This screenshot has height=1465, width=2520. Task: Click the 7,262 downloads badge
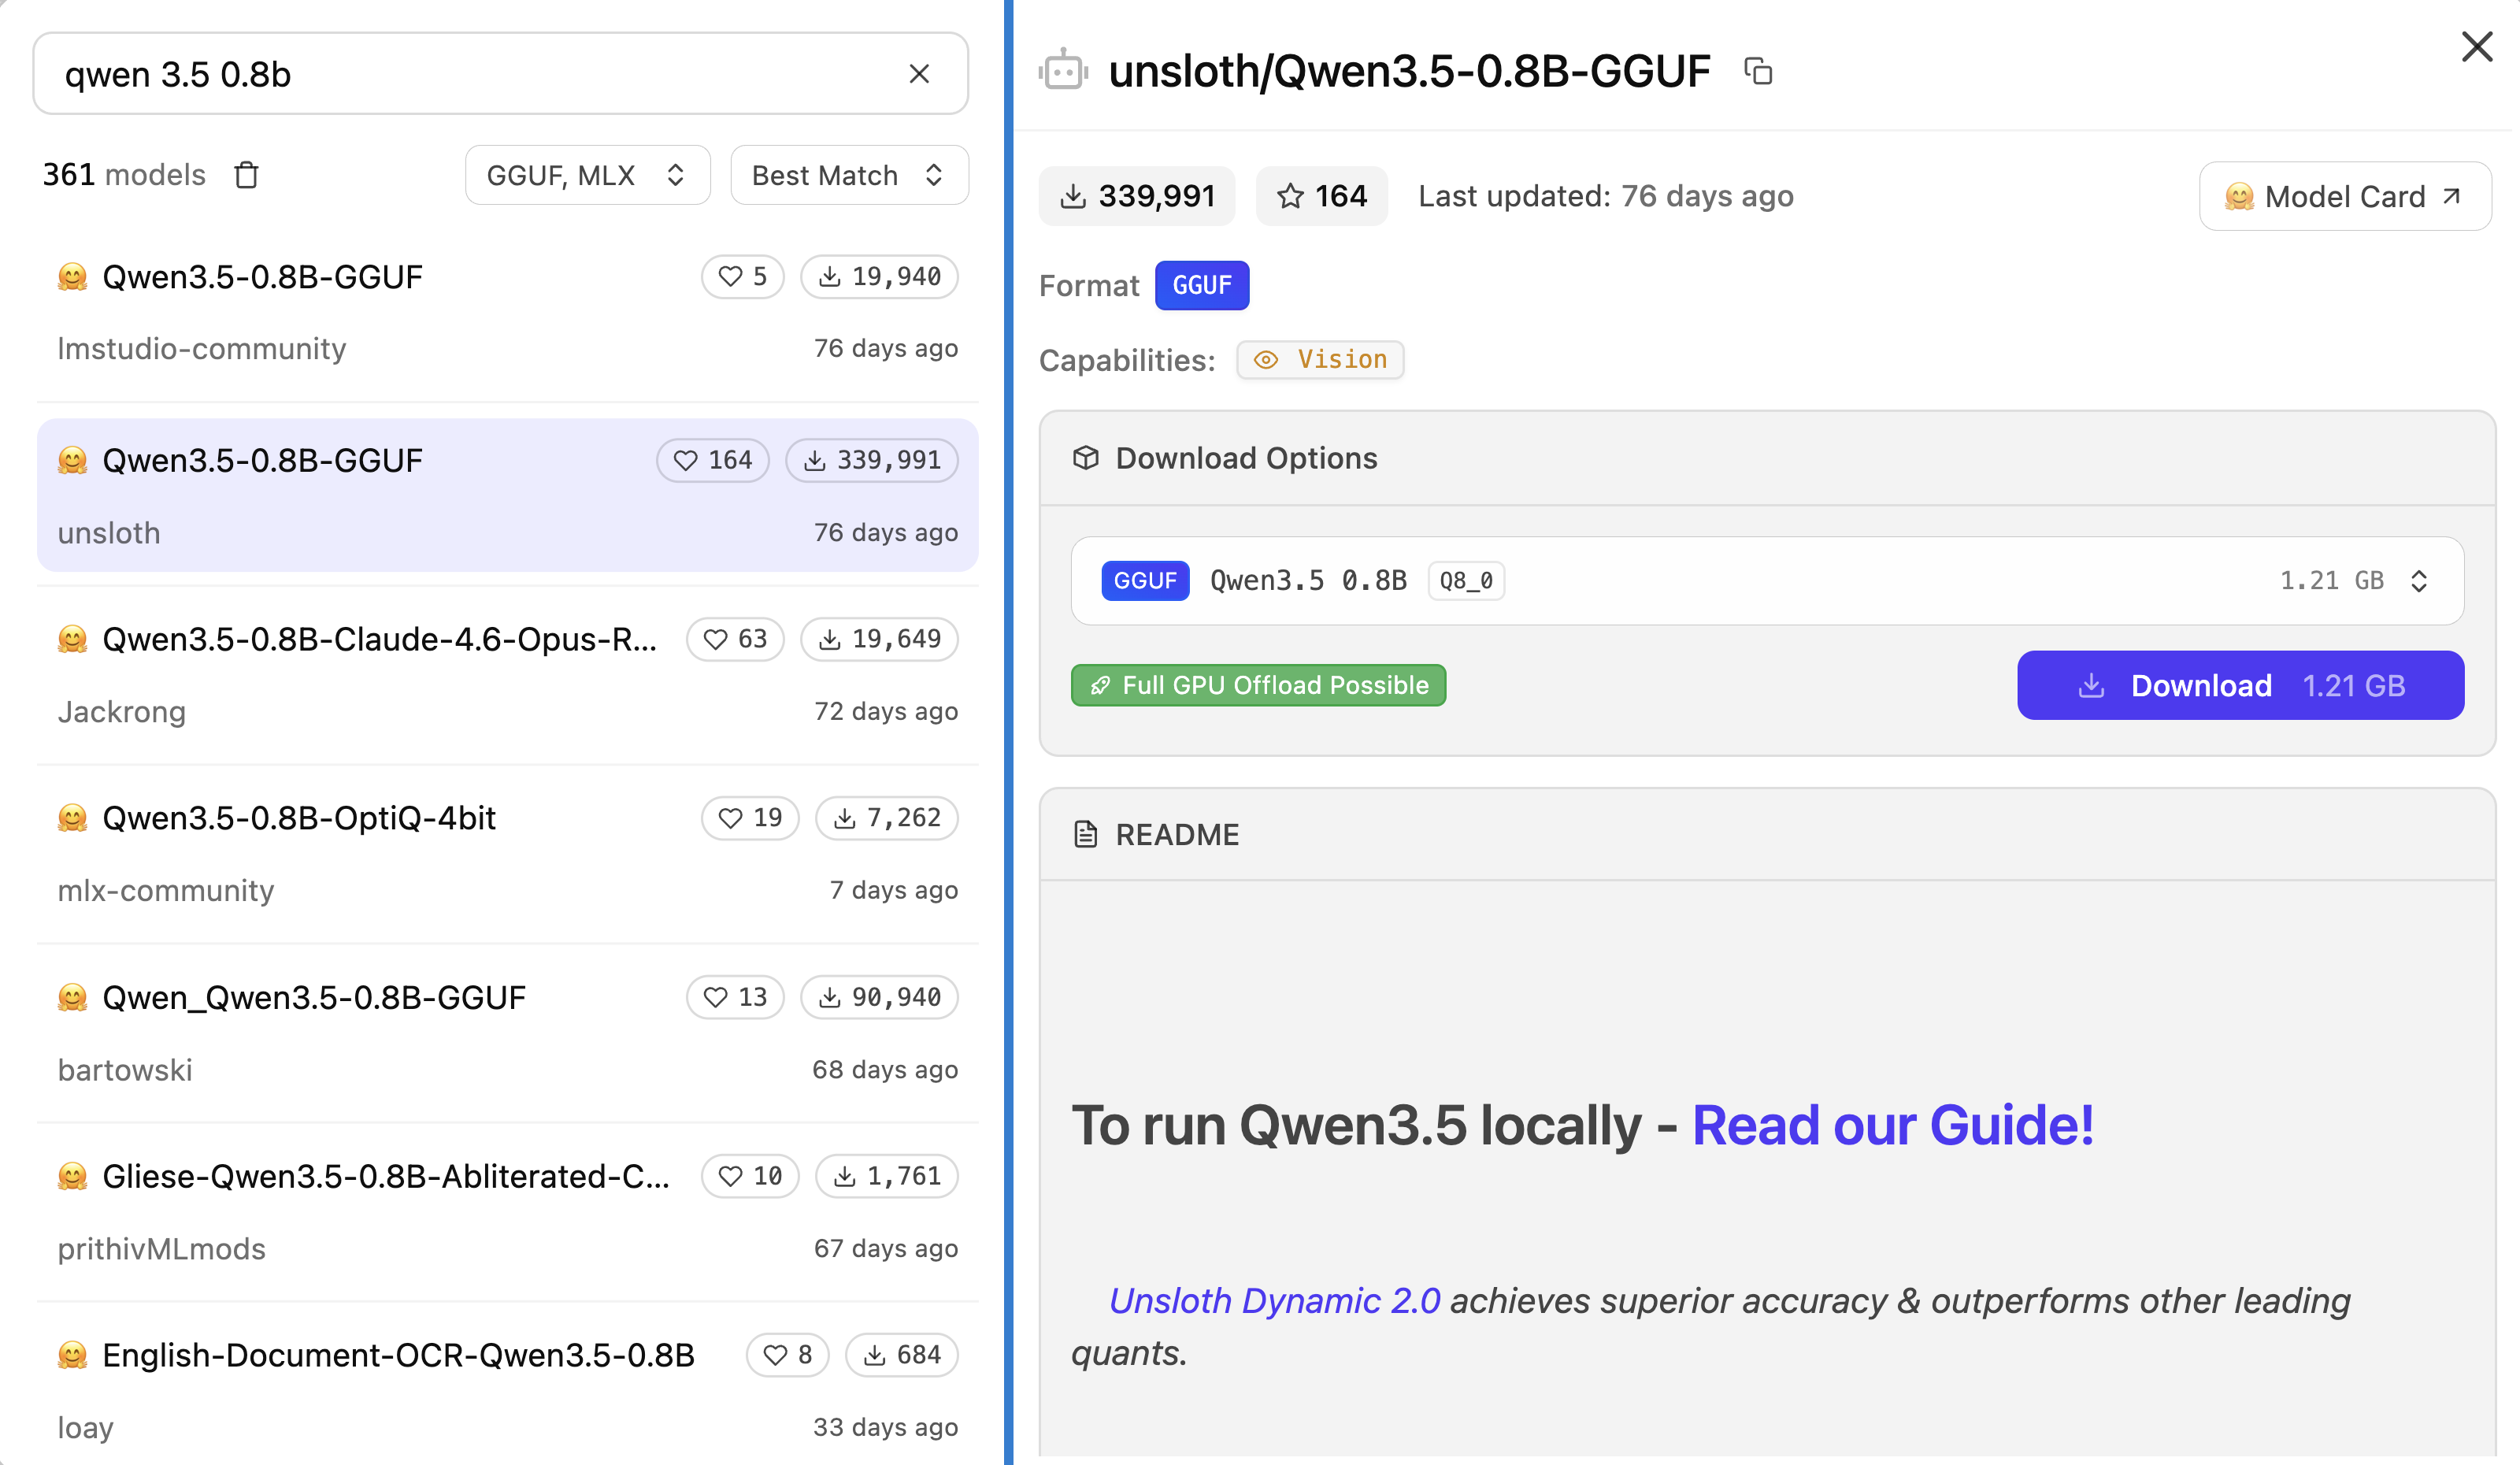(887, 818)
